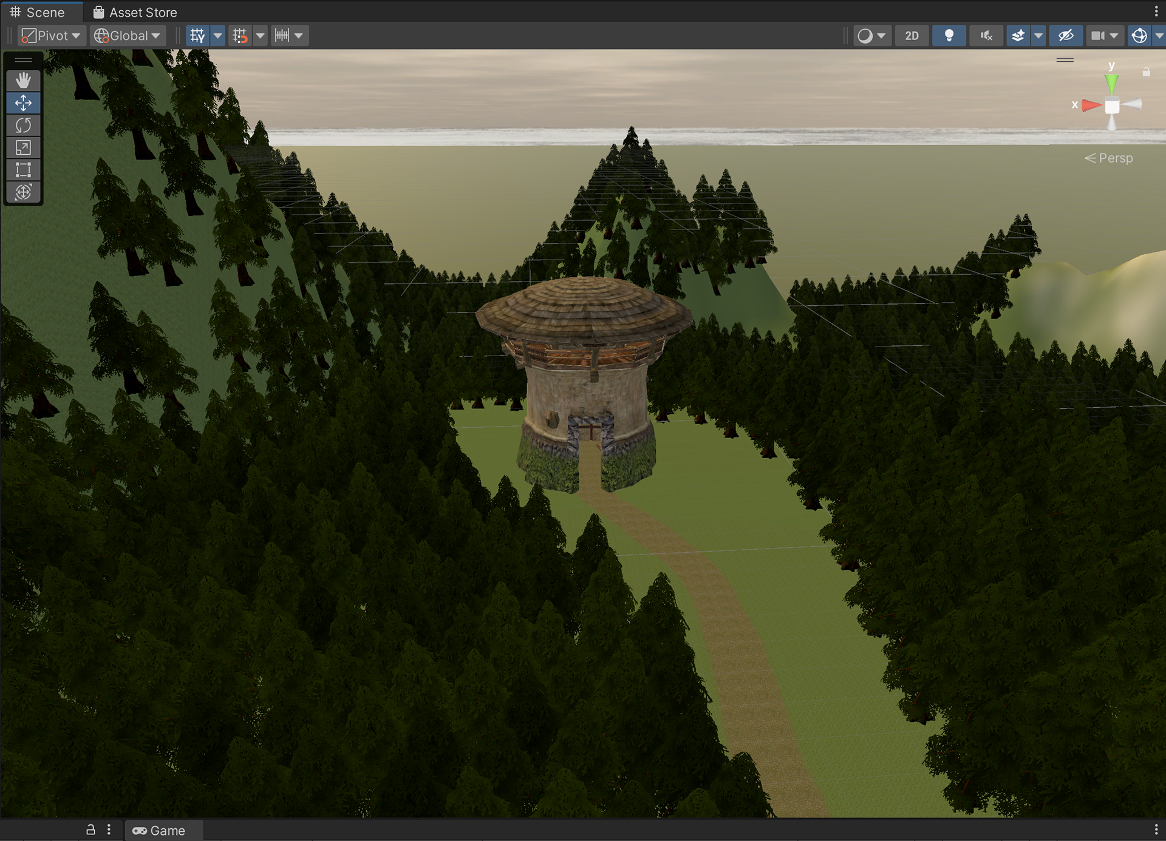Toggle hidden objects scene visibility
Image resolution: width=1166 pixels, height=841 pixels.
(1066, 36)
